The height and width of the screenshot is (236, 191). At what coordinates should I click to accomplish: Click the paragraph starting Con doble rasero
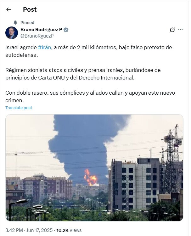point(90,97)
